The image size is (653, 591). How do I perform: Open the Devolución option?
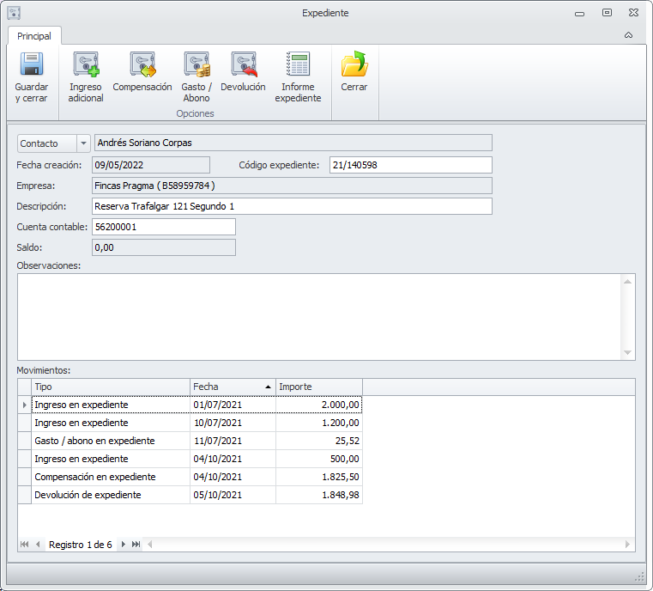(243, 65)
